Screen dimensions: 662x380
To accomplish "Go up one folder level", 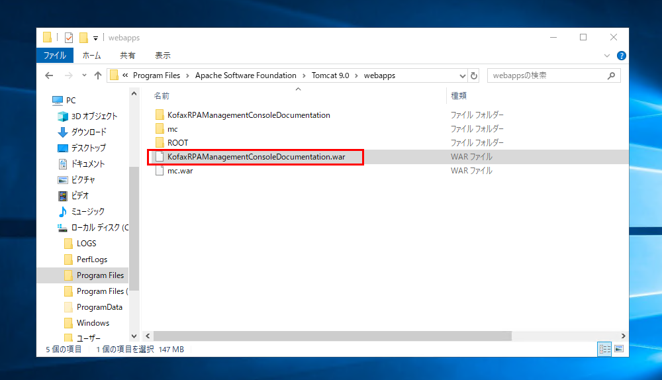I will [98, 75].
